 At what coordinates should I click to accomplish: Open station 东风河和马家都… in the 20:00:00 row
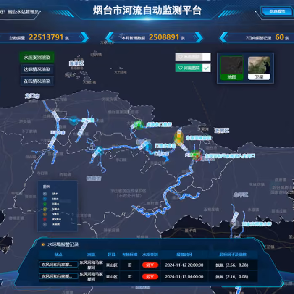[58, 265]
